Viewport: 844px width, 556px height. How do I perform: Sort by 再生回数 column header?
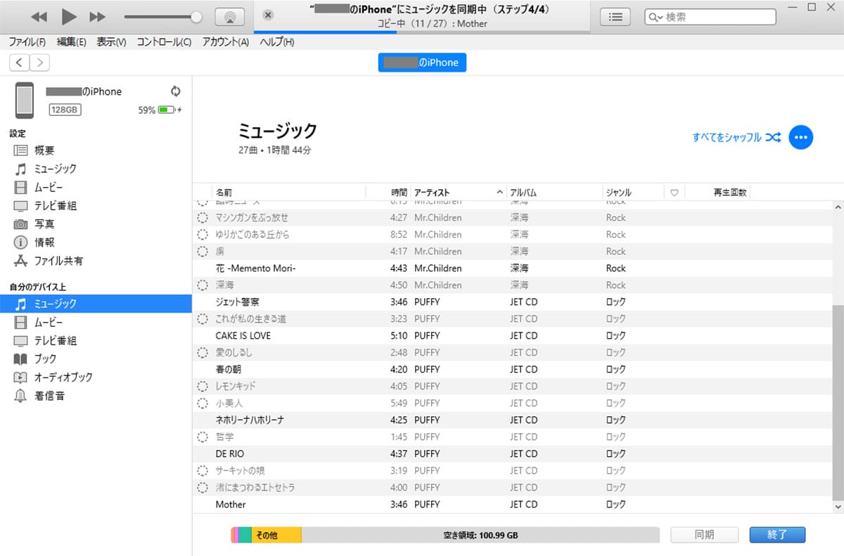(717, 192)
